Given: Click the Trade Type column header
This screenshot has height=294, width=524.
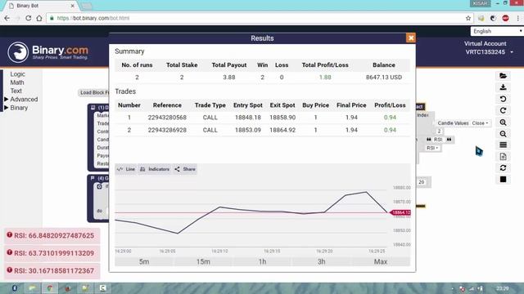Looking at the screenshot, I should click(x=210, y=105).
